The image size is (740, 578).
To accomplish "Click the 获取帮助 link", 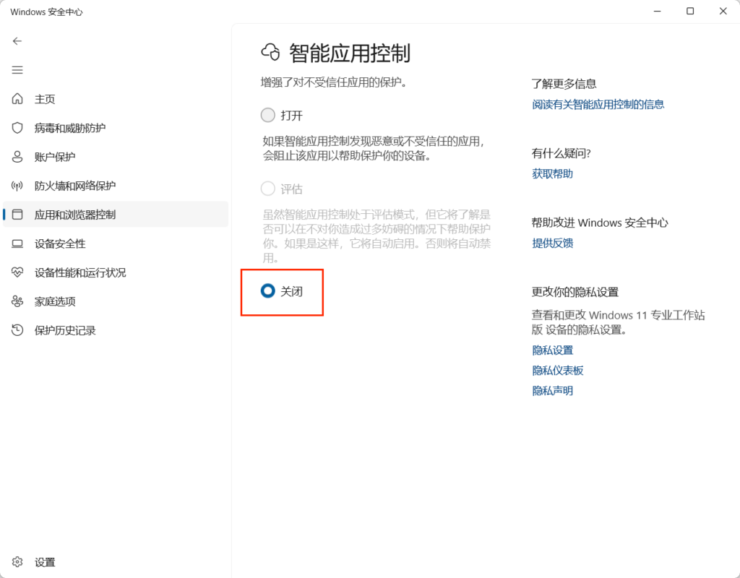I will click(552, 173).
